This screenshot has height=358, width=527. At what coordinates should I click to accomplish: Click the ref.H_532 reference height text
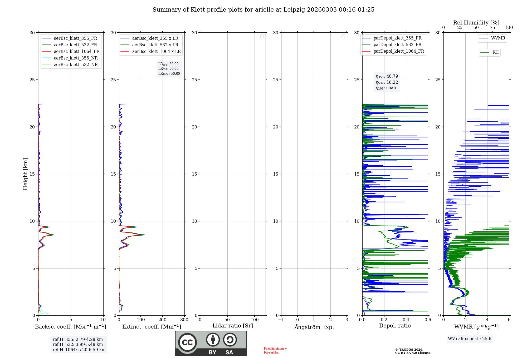[78, 345]
